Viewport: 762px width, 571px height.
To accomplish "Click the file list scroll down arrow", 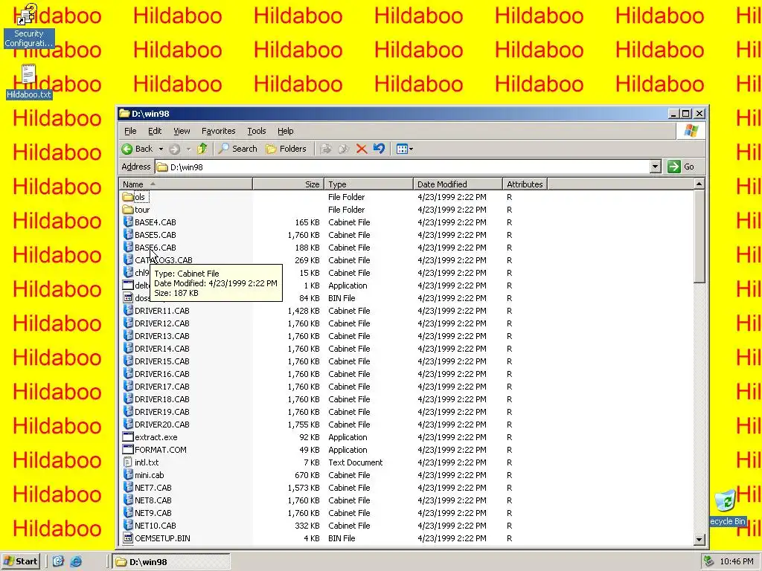I will pyautogui.click(x=699, y=539).
